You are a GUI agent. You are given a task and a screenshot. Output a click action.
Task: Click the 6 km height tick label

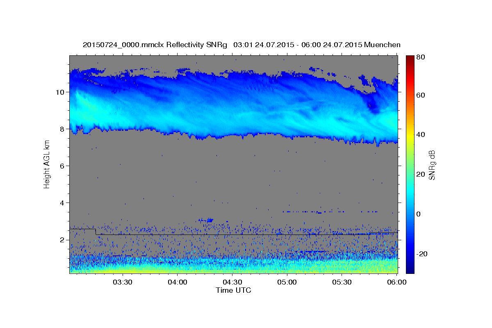point(63,166)
